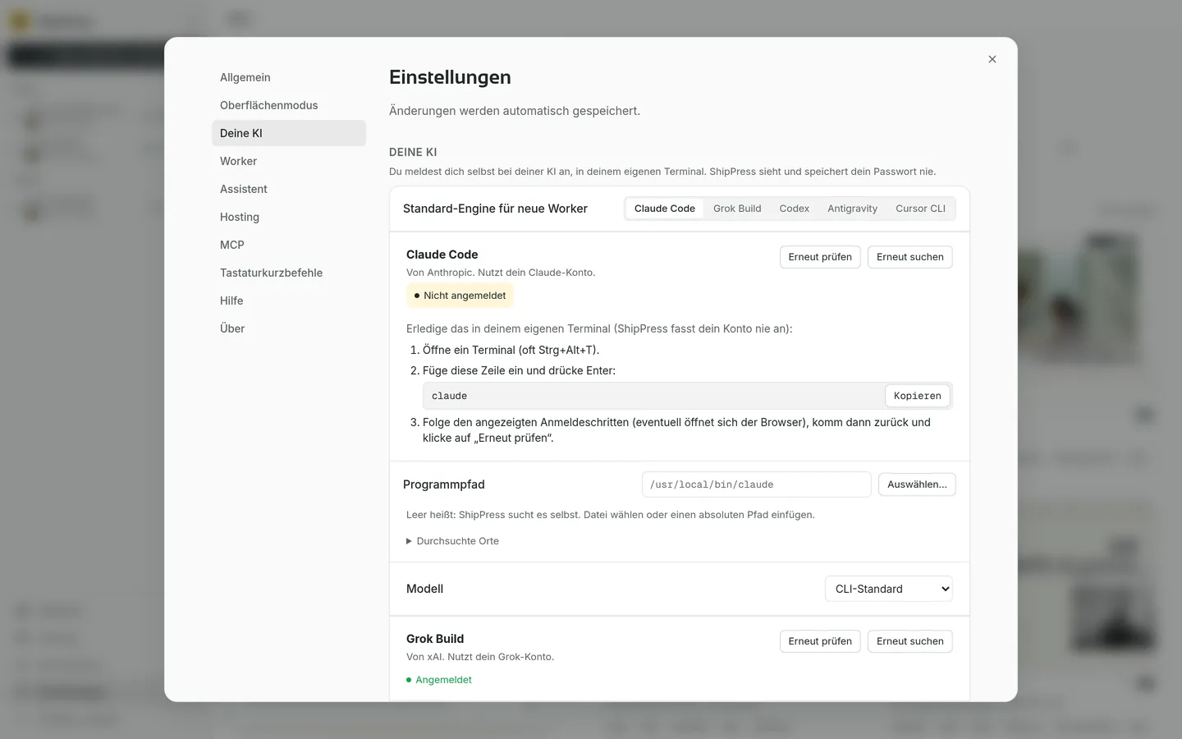The image size is (1182, 739).
Task: Select Claude Code as the default engine
Action: [x=665, y=209]
